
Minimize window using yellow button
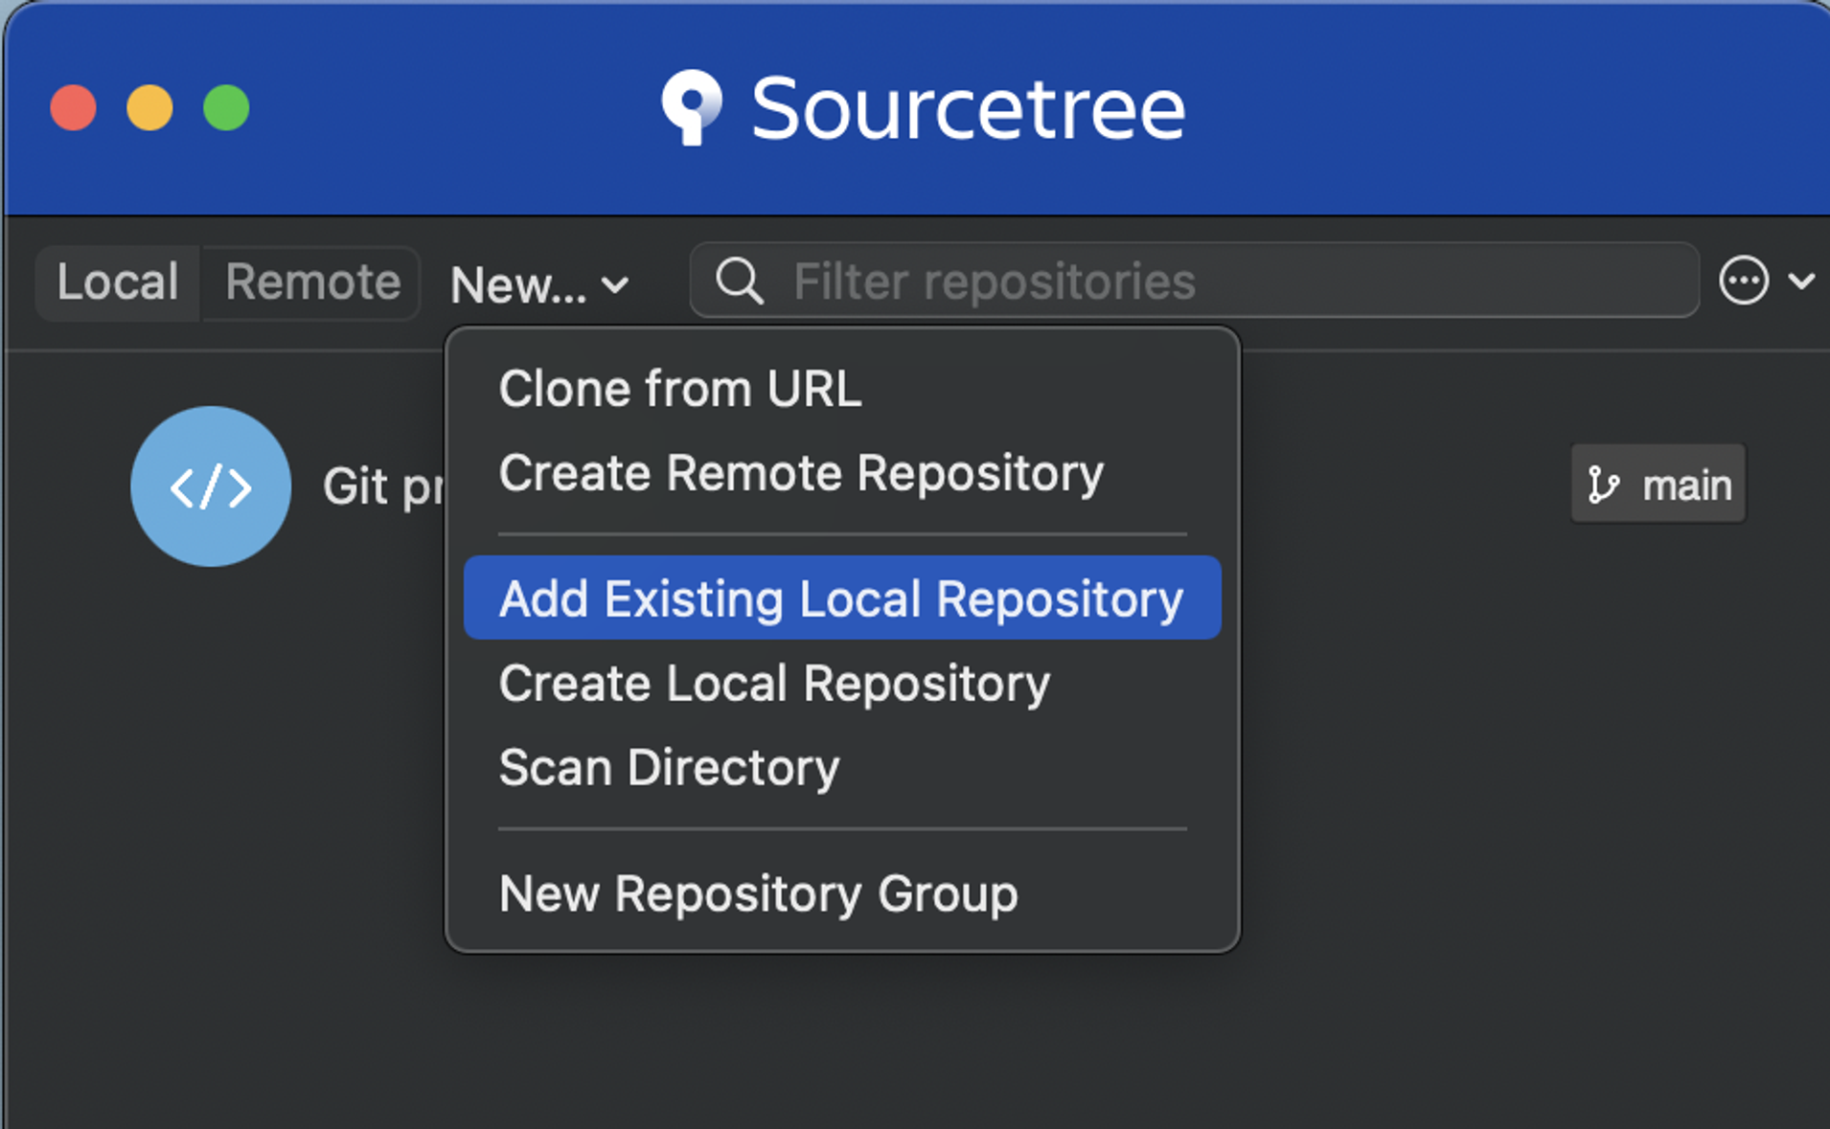point(150,107)
